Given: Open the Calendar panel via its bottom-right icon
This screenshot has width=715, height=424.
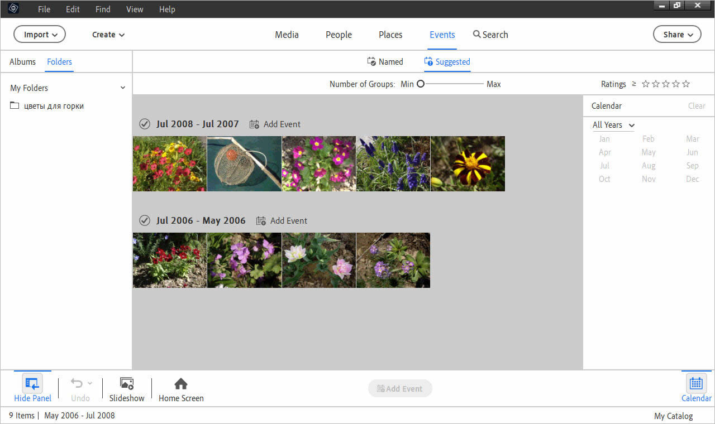Looking at the screenshot, I should (x=696, y=383).
